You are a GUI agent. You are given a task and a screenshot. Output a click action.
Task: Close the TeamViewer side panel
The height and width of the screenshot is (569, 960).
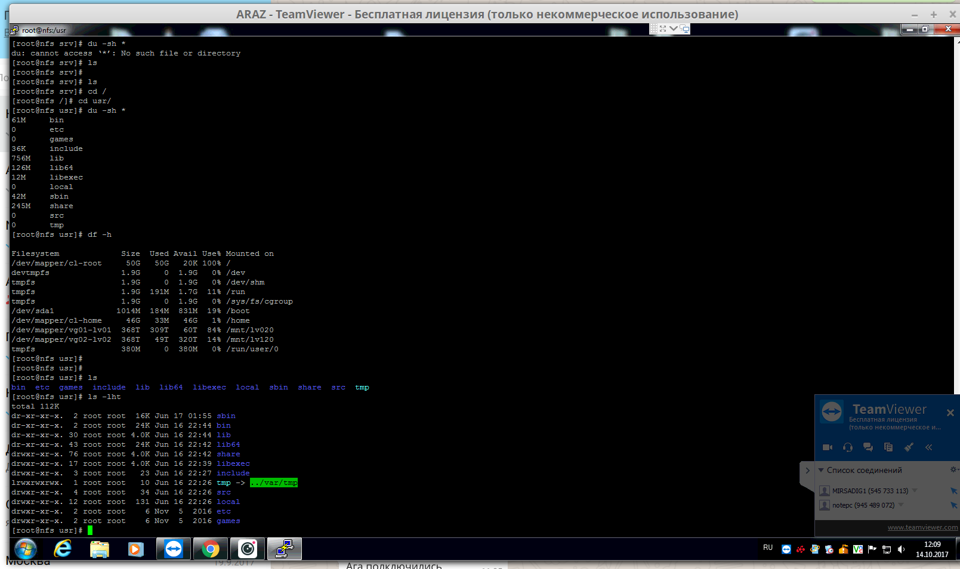coord(950,412)
